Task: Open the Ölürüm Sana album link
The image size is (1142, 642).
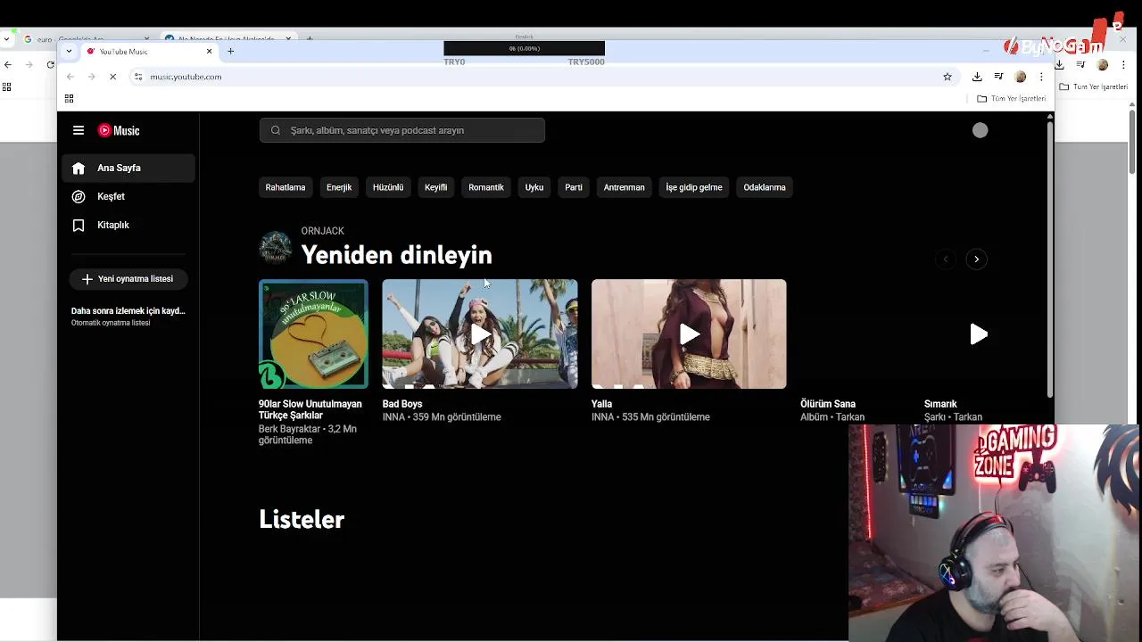Action: (828, 404)
